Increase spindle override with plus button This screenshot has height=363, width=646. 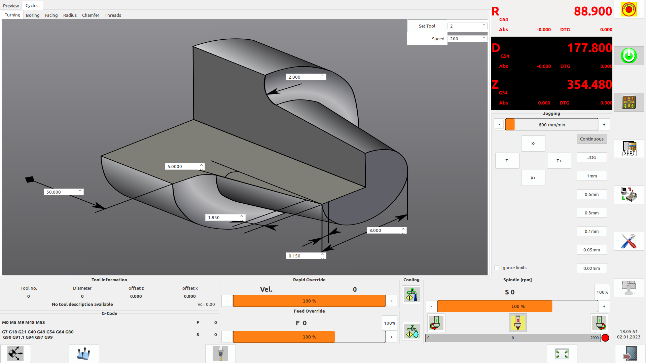click(x=604, y=306)
